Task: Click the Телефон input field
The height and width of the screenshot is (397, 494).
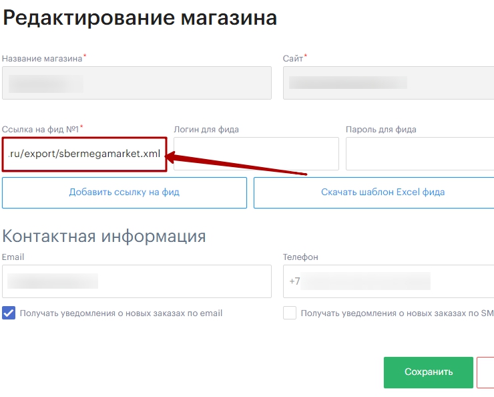Action: (389, 281)
